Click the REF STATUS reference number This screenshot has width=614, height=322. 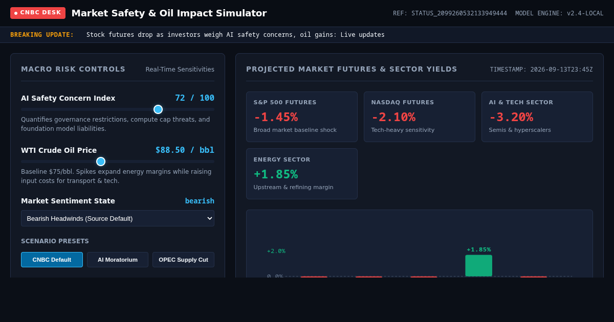pos(450,13)
